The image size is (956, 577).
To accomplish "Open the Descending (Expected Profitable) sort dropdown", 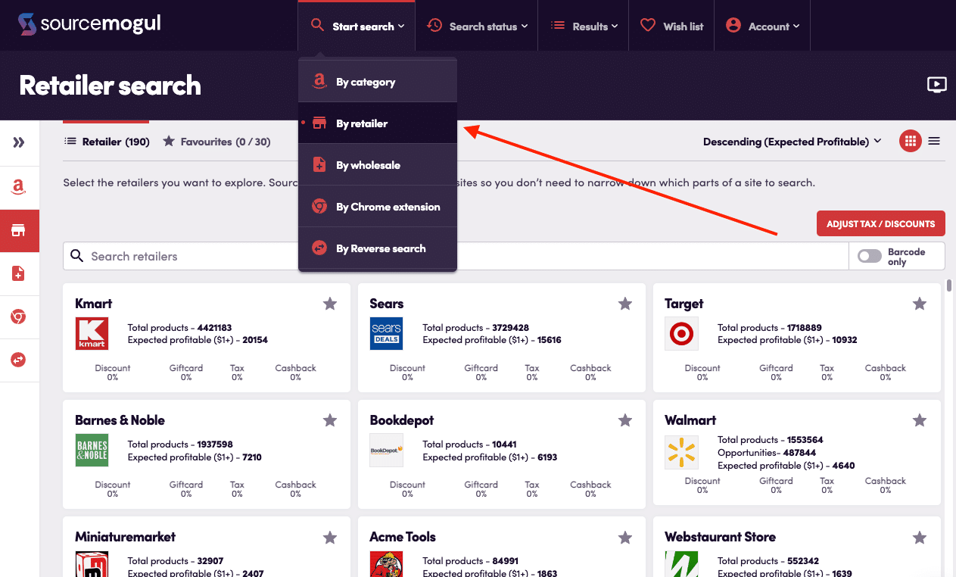I will click(792, 142).
